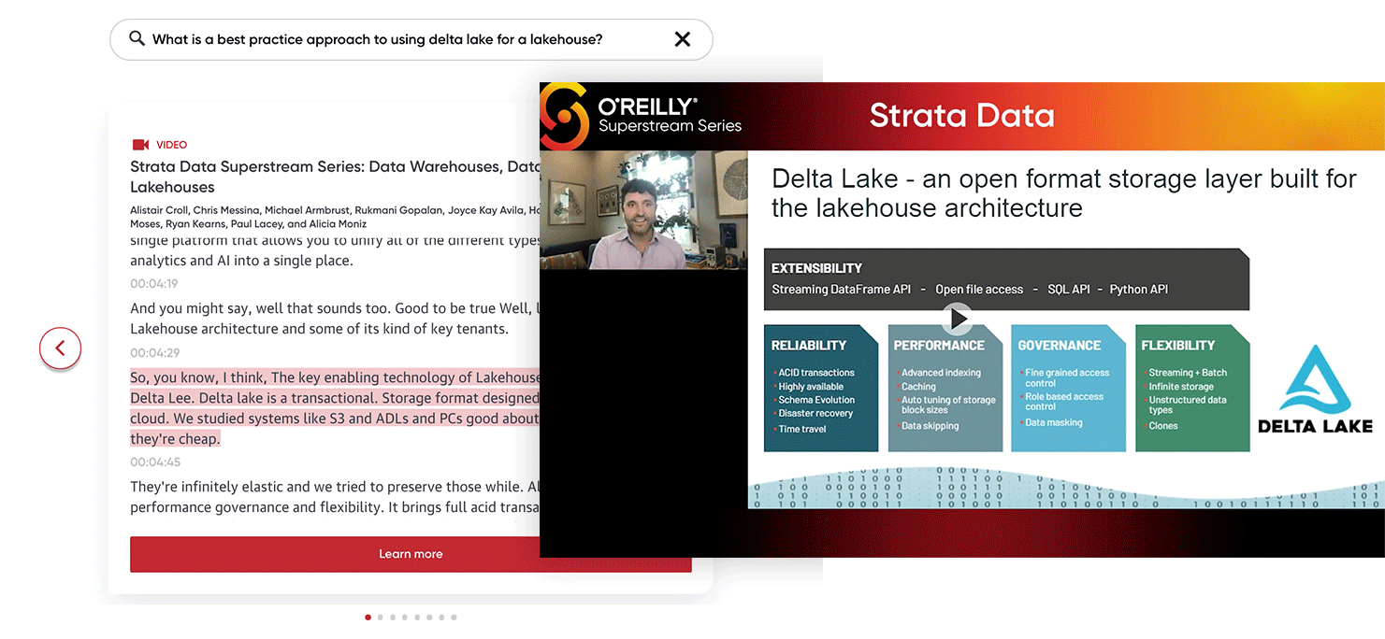Jump to transcript timestamp 00:04:29
The height and width of the screenshot is (639, 1385).
[155, 353]
